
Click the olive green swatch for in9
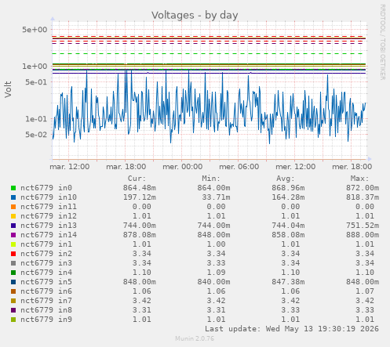point(13,320)
